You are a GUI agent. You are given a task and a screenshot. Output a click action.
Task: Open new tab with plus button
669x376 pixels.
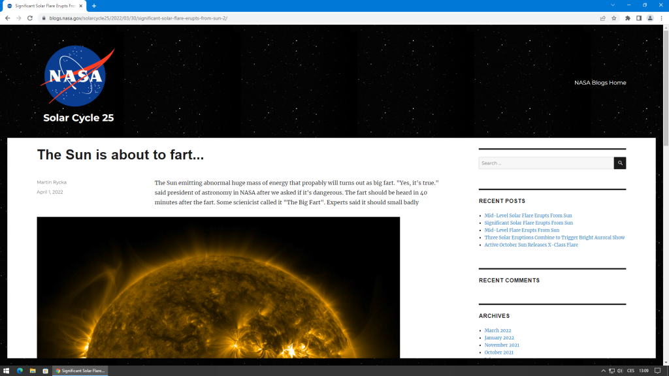[94, 6]
